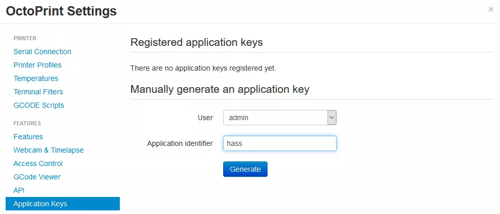Click the active Application Keys tab

(40, 204)
